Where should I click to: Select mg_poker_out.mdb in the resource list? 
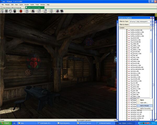pyautogui.click(x=136, y=112)
